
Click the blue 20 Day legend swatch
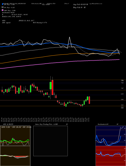(3, 4)
